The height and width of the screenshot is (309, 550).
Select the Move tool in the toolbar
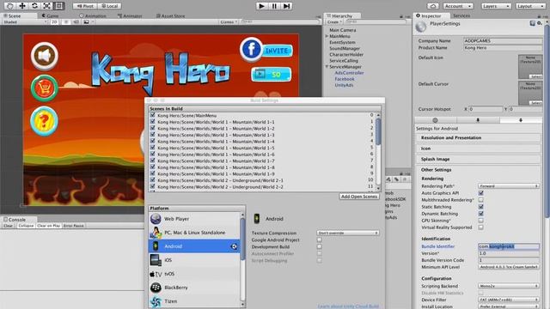tap(22, 6)
